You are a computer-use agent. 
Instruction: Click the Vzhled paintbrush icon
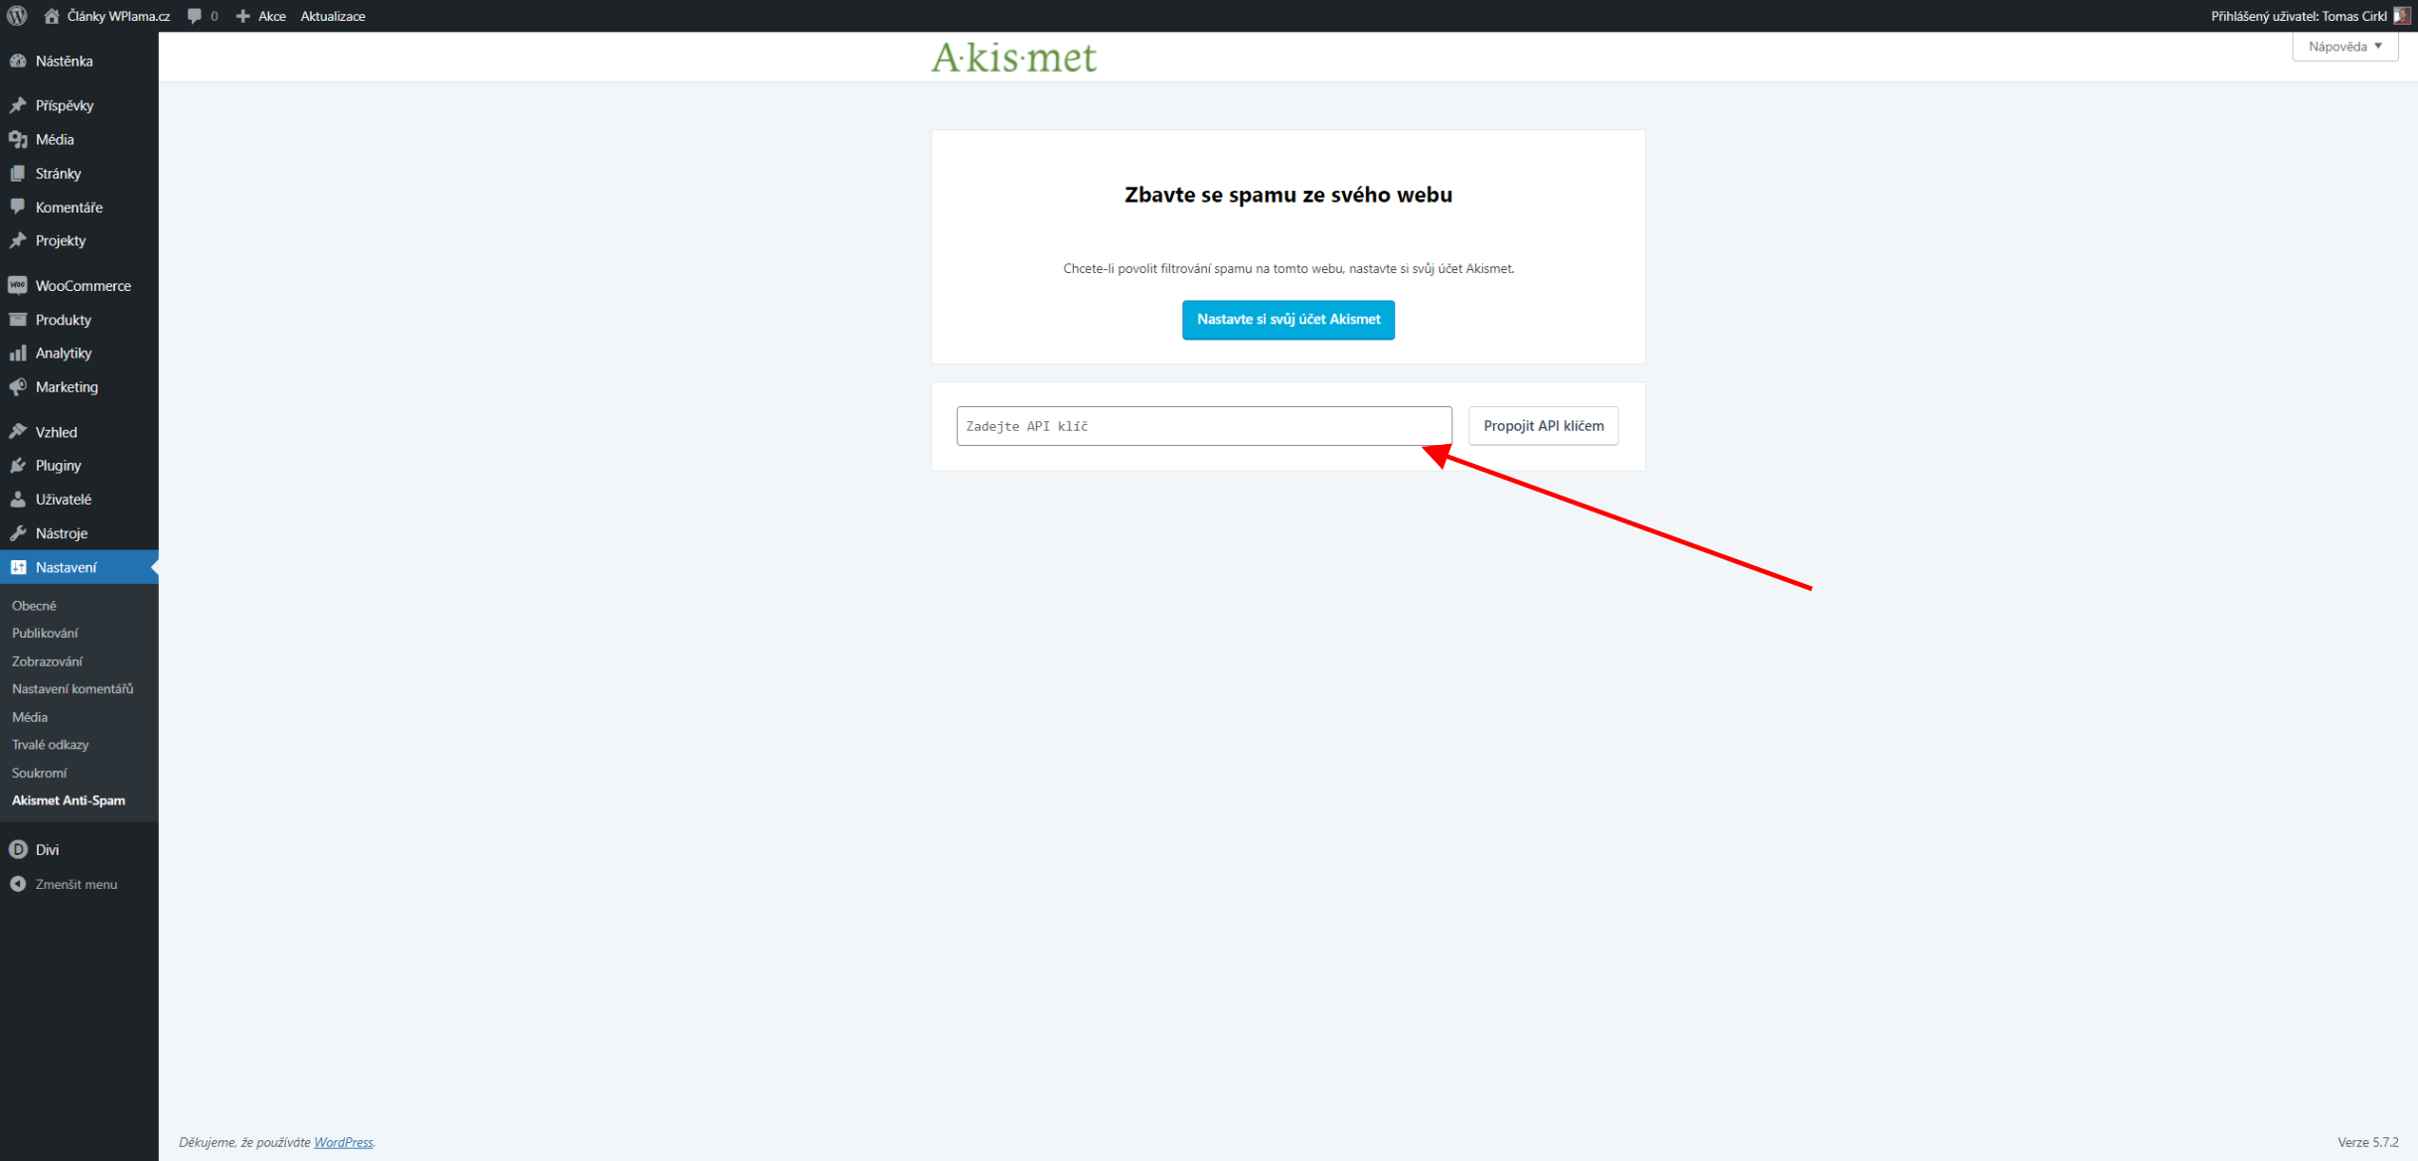click(18, 431)
